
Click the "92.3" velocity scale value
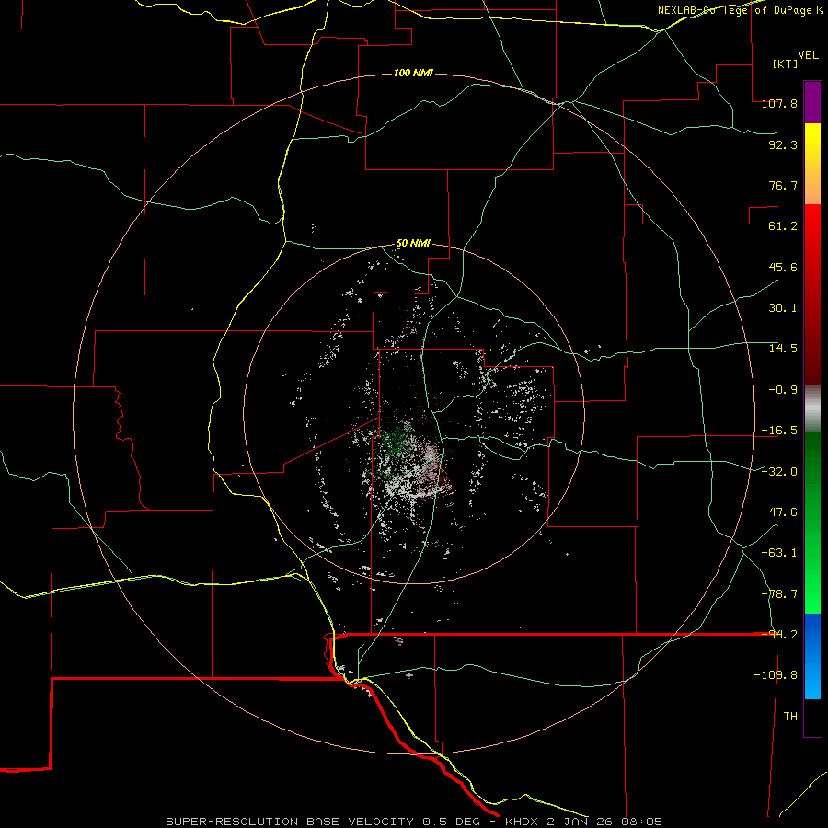(x=783, y=144)
